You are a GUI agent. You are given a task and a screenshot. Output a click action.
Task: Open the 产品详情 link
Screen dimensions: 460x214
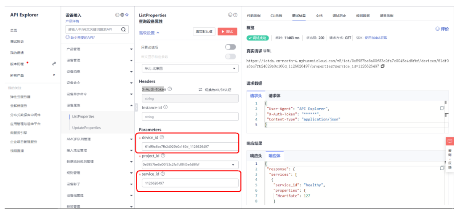(72, 21)
